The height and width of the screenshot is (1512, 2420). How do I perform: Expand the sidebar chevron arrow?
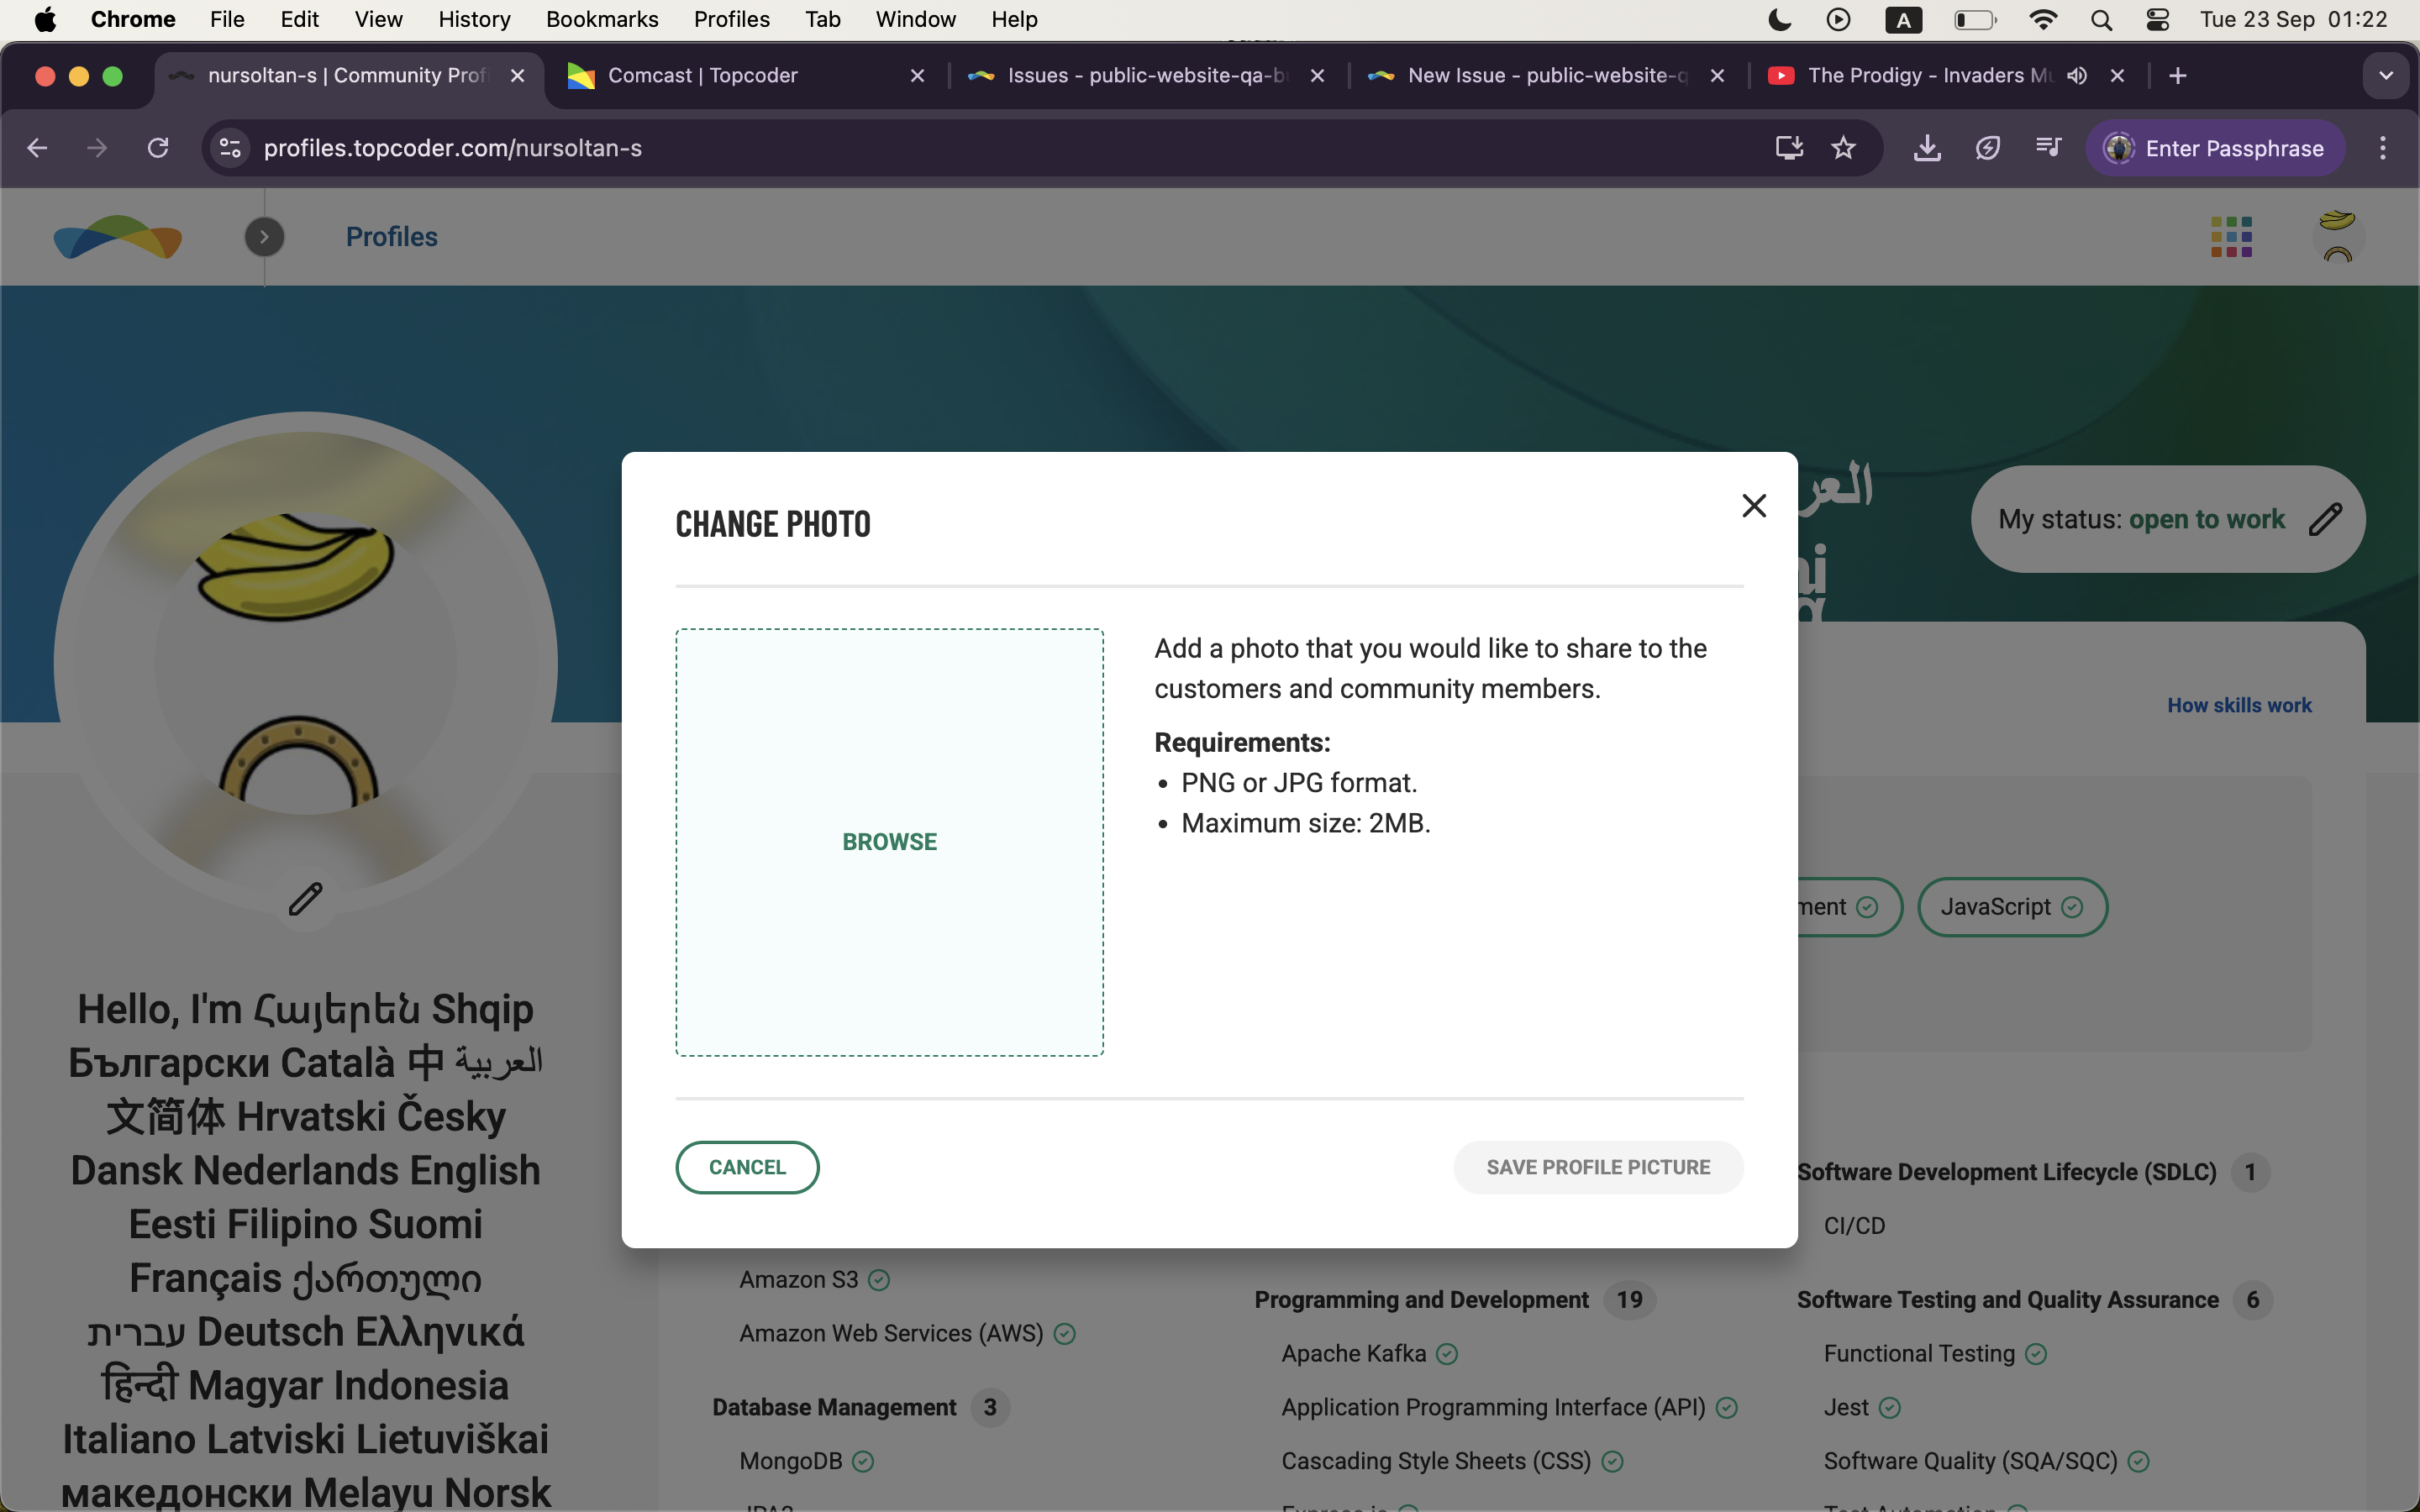click(264, 237)
